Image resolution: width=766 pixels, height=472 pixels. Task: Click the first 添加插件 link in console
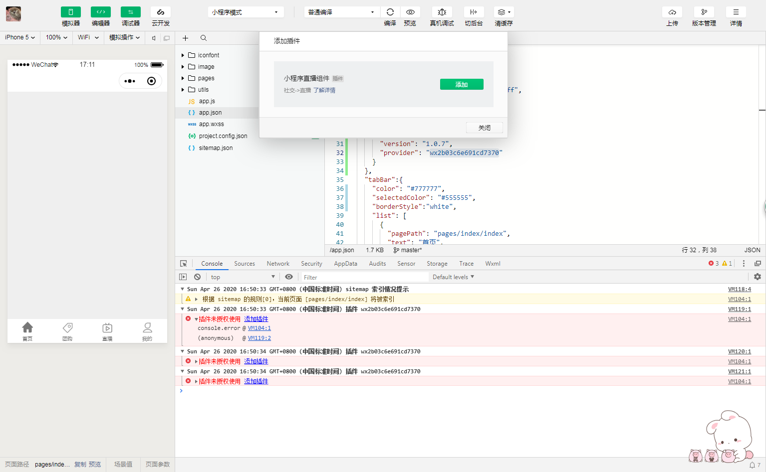256,319
